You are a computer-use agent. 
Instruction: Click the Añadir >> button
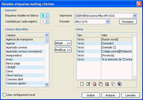[63, 43]
